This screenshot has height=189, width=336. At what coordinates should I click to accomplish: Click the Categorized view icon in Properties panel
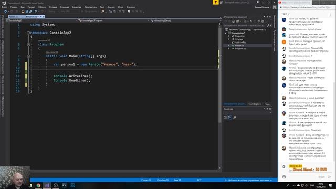click(x=225, y=117)
